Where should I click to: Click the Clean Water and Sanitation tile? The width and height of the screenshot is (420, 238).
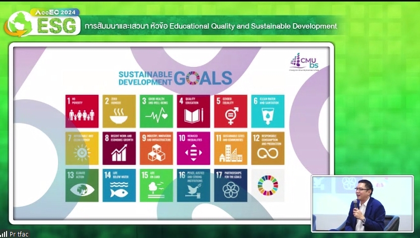pos(268,111)
